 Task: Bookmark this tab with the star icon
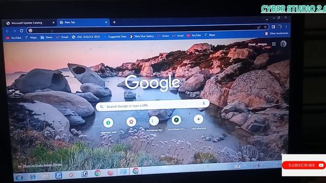coord(265,27)
